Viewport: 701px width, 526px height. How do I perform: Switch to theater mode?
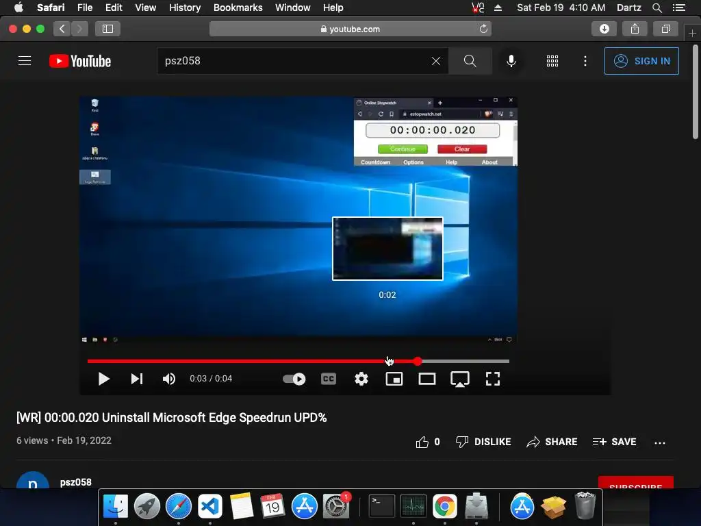[x=427, y=379]
